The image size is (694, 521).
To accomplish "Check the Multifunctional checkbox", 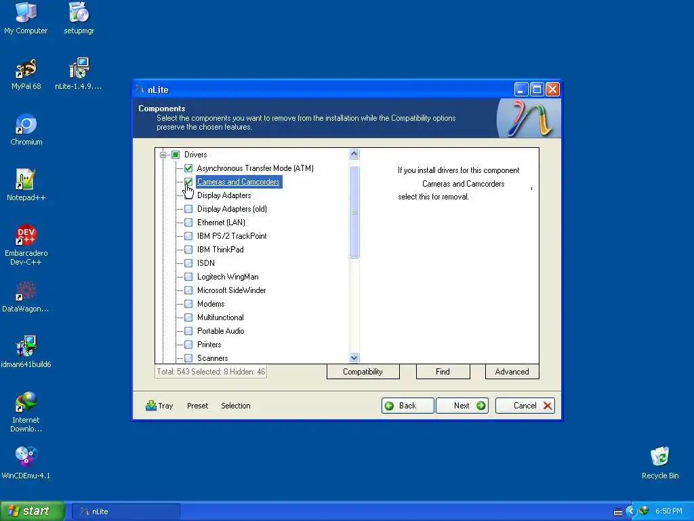I will [188, 317].
